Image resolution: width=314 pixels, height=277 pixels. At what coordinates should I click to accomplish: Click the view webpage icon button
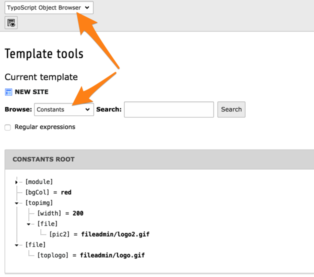click(11, 22)
